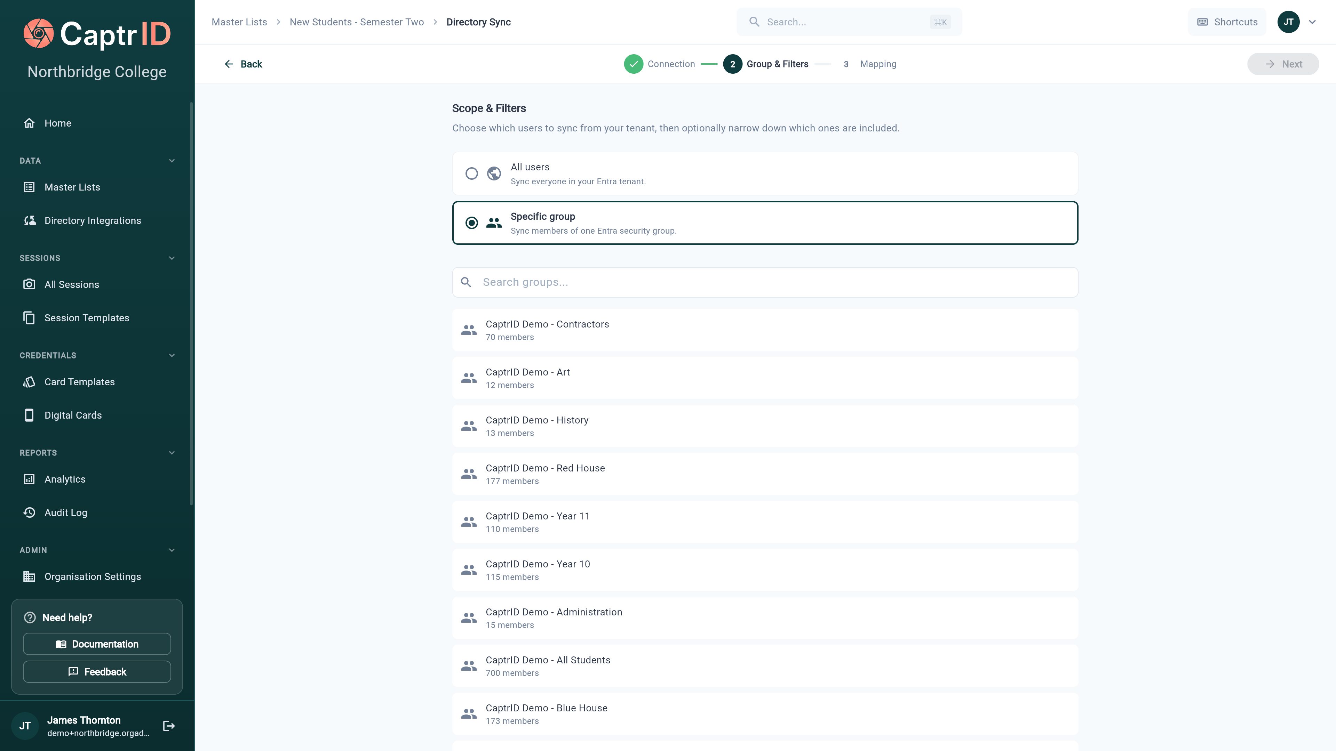Go to the Connection step
This screenshot has height=751, width=1336.
[660, 64]
